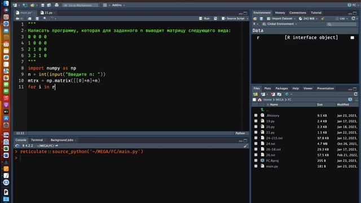
Task: Check the 20.py file checkbox
Action: [256, 126]
